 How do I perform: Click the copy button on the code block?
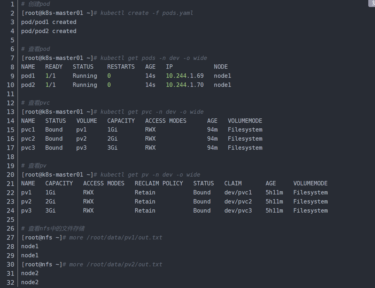click(372, 3)
